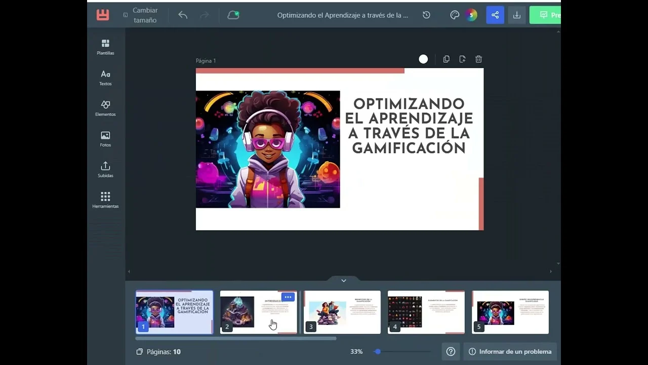The image size is (648, 365).
Task: Click the undo arrow
Action: tap(183, 15)
